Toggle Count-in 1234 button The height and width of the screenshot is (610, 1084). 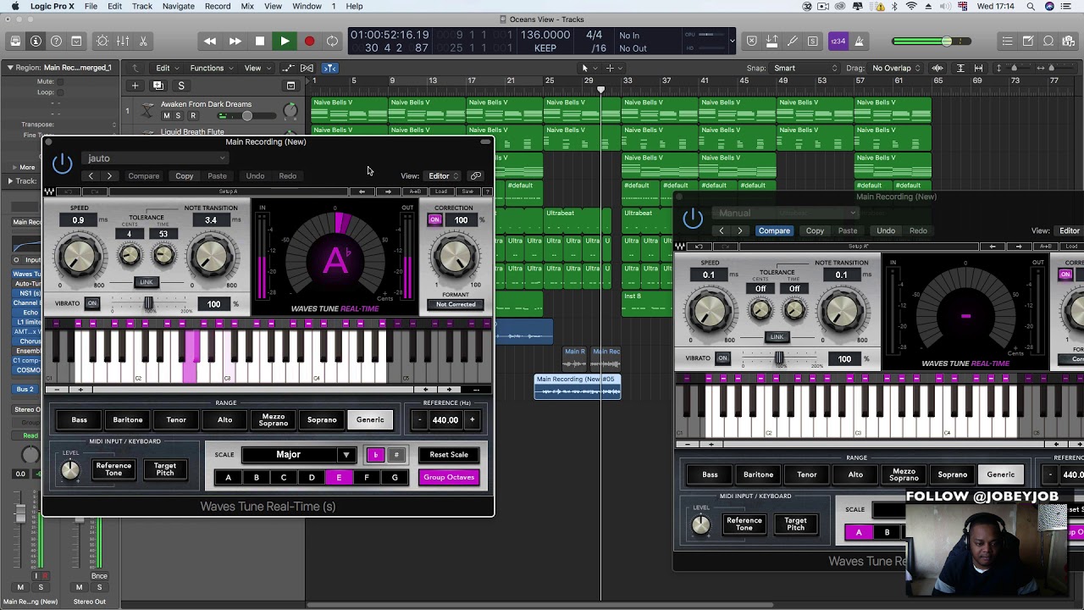838,41
